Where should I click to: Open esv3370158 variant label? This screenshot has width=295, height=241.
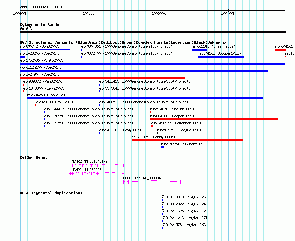coord(90,116)
